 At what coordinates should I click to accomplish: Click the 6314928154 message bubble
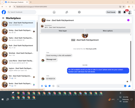pos(50,79)
